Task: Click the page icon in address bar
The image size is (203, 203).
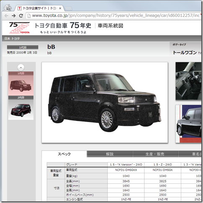Action: pyautogui.click(x=29, y=16)
